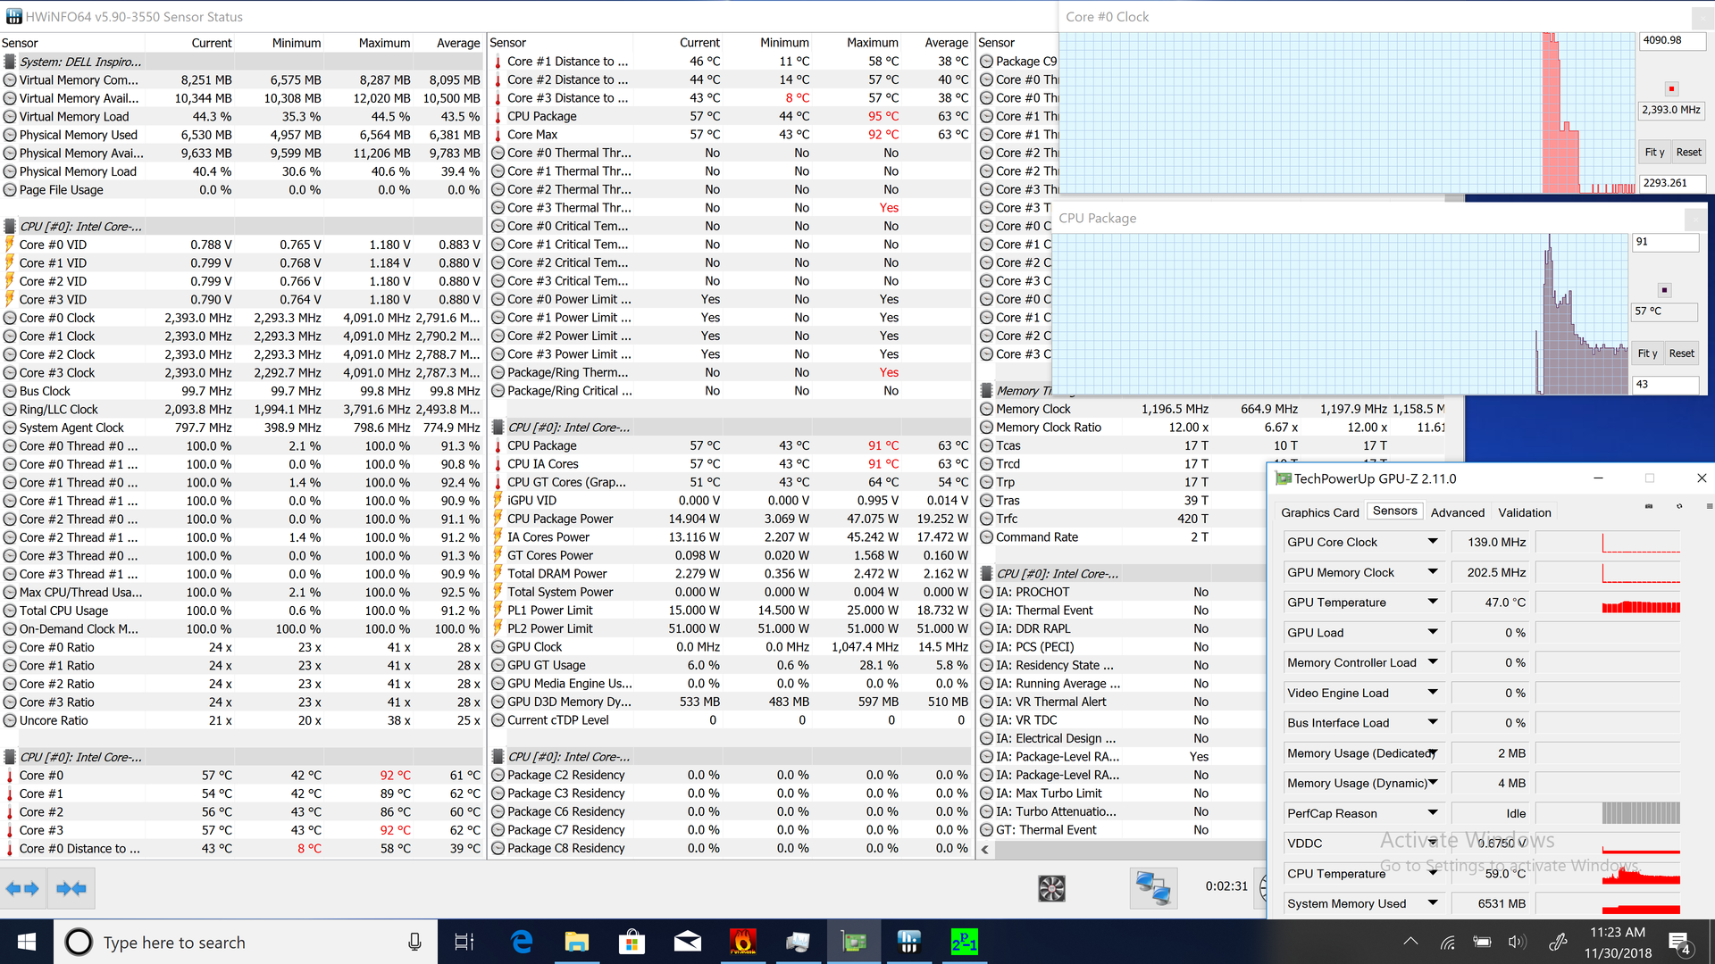The height and width of the screenshot is (964, 1715).
Task: Open GPU Load sensor dropdown
Action: 1433,633
